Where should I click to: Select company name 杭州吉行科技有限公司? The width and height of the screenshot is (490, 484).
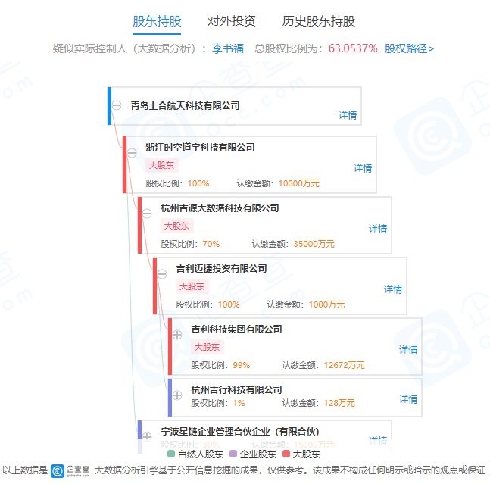[x=236, y=390]
